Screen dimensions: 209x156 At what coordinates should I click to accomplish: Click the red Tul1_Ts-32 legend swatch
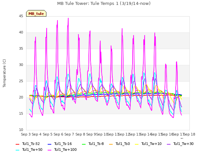pyautogui.click(x=17, y=144)
